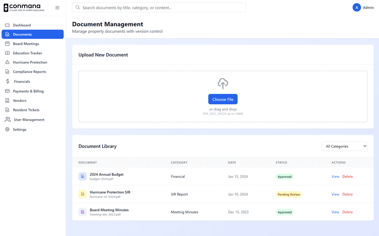Click the cloud upload icon
379x236 pixels.
click(x=223, y=84)
